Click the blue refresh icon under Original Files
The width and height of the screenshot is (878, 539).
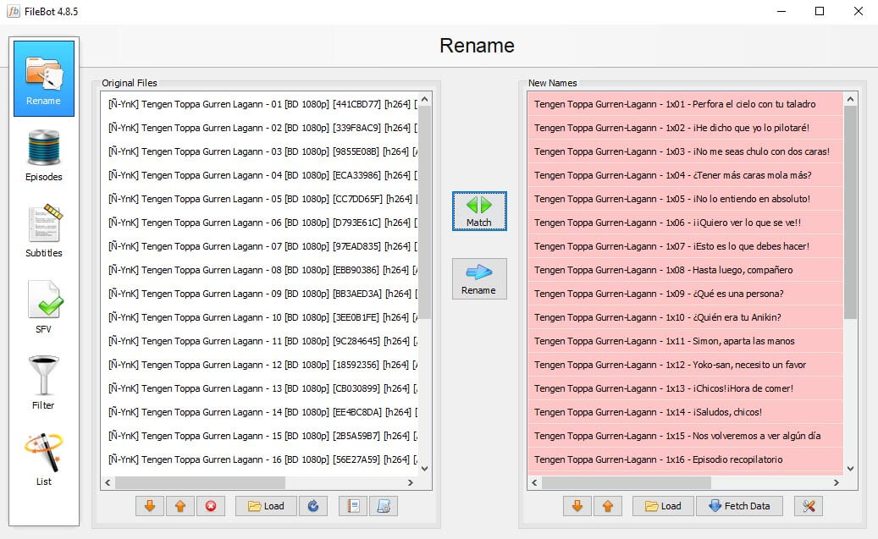point(313,506)
